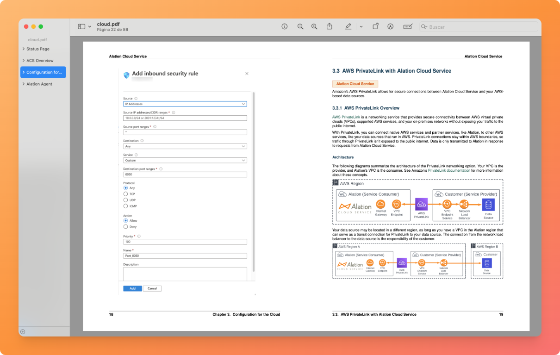
Task: Click Página 22 de 86 page indicator
Action: (x=112, y=30)
